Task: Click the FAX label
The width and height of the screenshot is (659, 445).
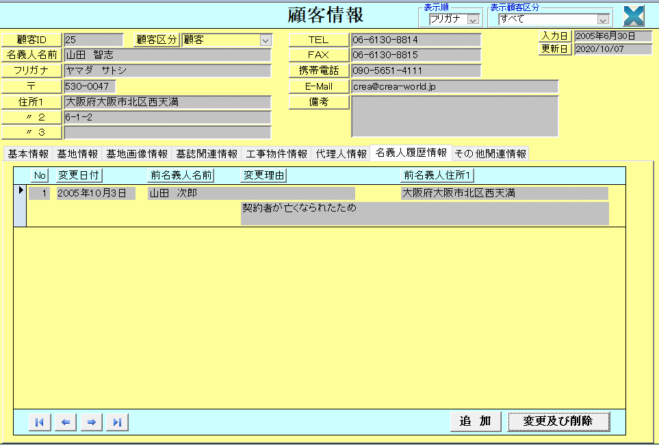Action: 319,55
